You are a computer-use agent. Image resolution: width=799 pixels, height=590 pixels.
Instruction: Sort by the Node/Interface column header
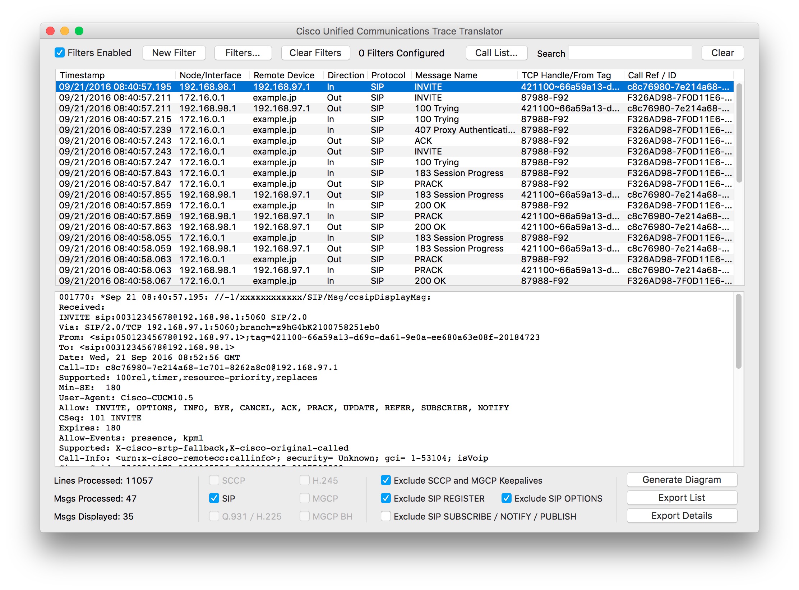pos(212,75)
